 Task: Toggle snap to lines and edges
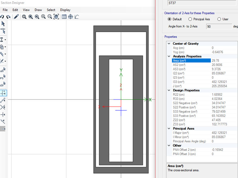click(x=3, y=121)
